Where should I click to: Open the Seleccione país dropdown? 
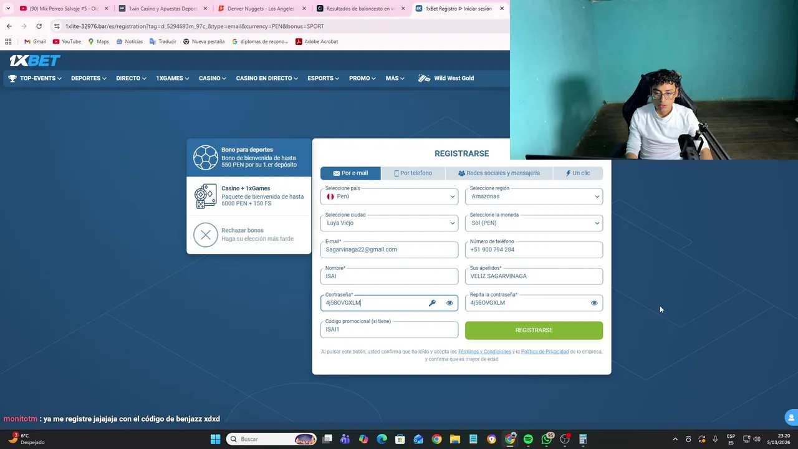coord(389,196)
